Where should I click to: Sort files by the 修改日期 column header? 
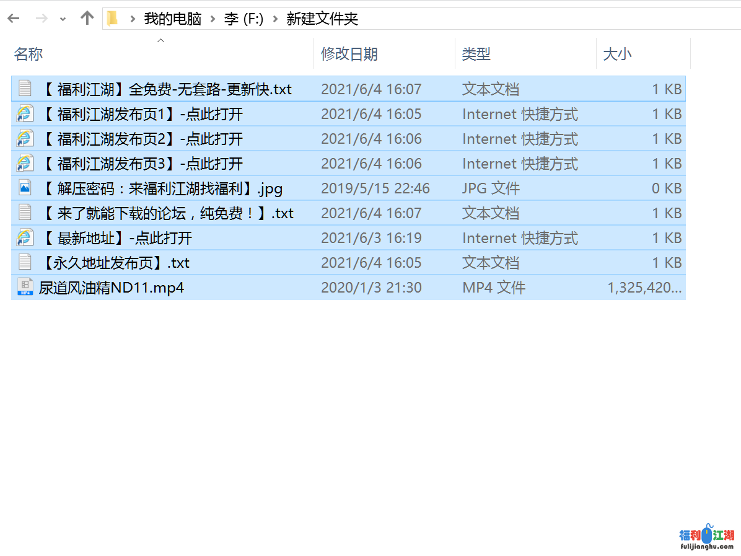click(349, 54)
